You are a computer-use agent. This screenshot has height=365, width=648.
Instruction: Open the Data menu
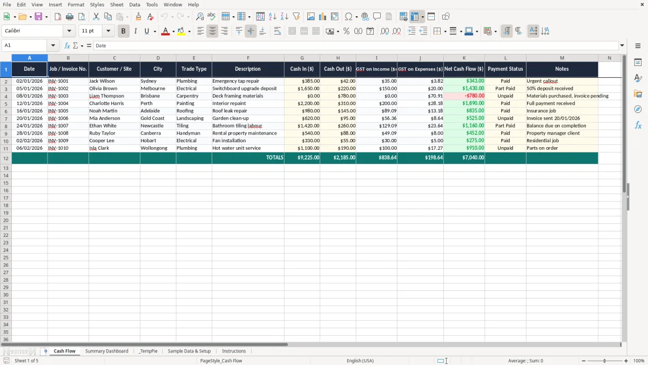pos(134,4)
